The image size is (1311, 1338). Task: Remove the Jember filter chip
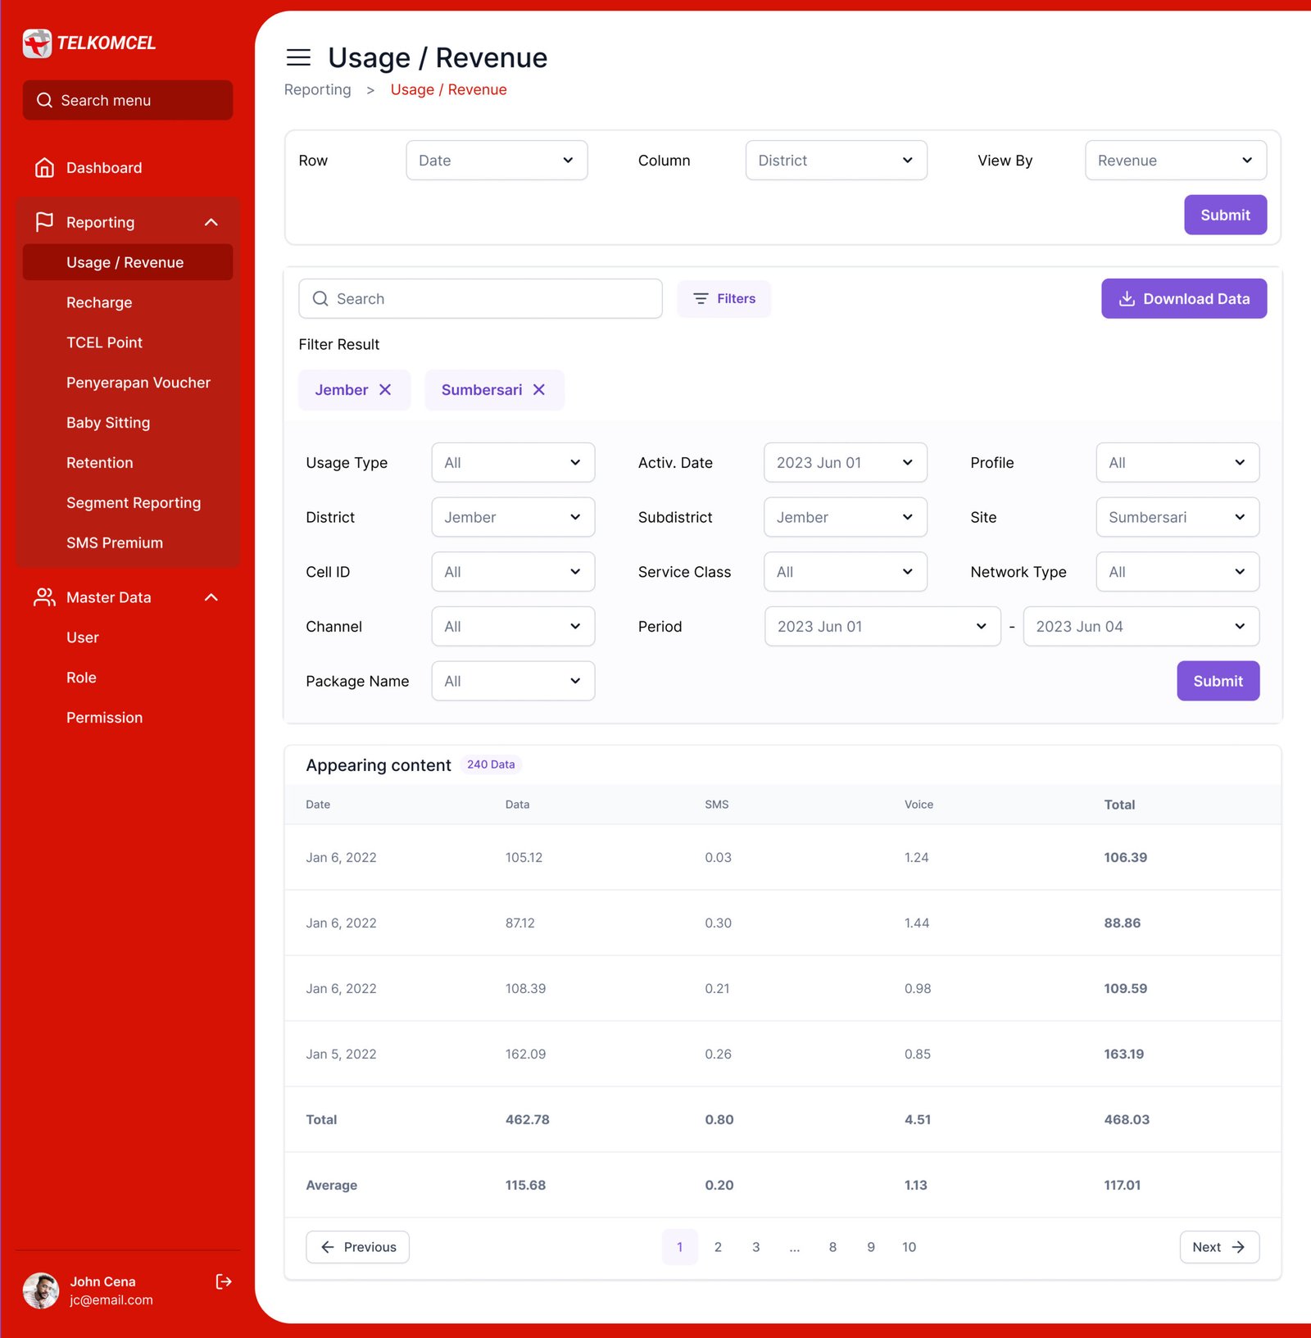point(385,390)
